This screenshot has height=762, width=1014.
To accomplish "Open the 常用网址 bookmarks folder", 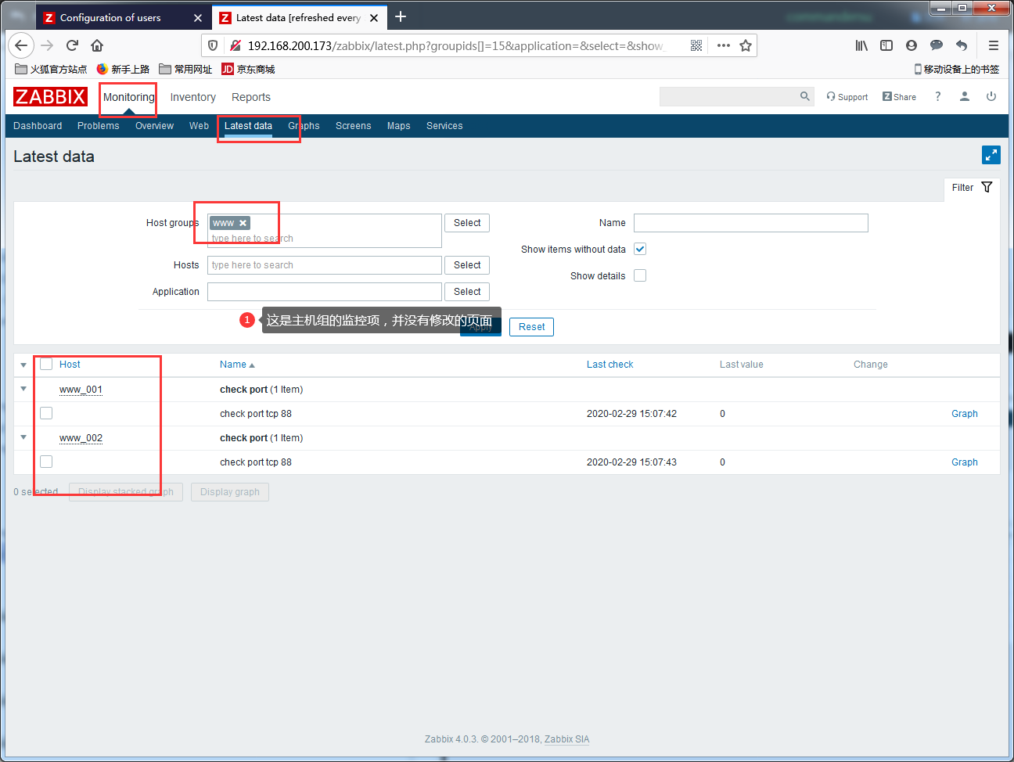I will (185, 69).
